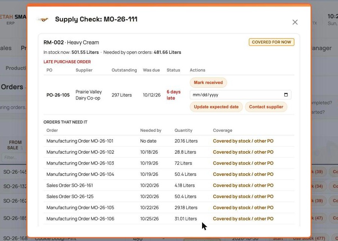Click Contact supplier button
The height and width of the screenshot is (241, 338).
tap(266, 107)
